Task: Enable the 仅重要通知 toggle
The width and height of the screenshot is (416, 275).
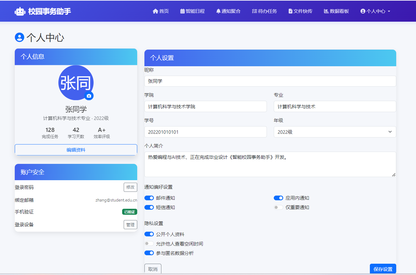Action: coord(278,207)
